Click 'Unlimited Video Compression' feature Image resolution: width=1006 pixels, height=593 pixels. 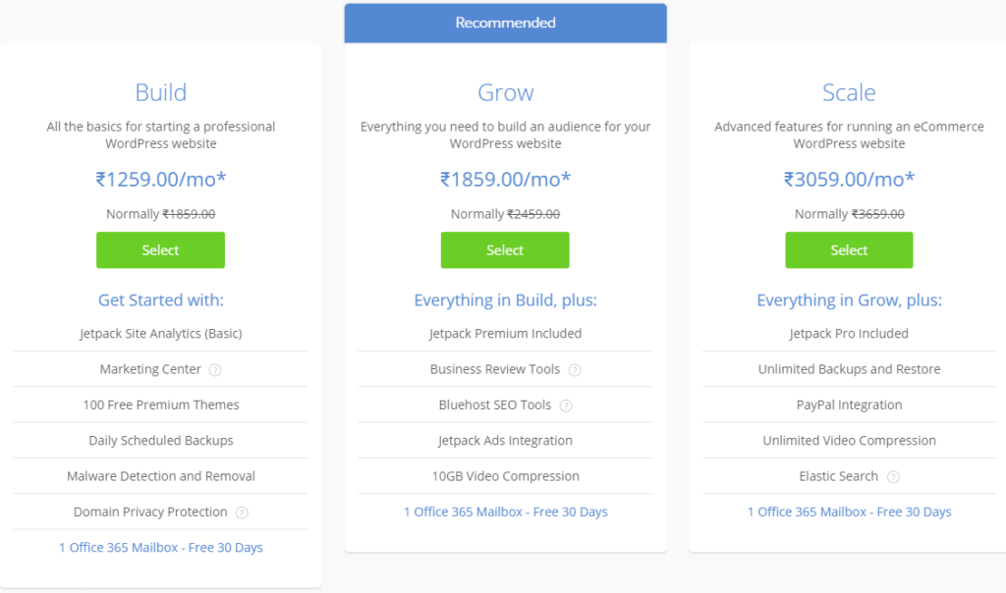point(850,441)
